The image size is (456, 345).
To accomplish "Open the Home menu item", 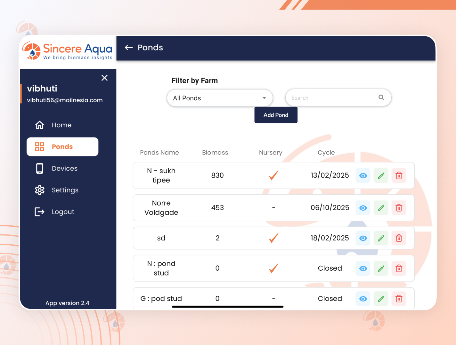I will [x=61, y=125].
